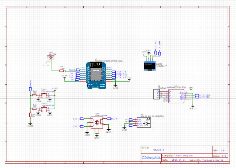
Task: Select the R49 75K resistor
Action: click(34, 109)
